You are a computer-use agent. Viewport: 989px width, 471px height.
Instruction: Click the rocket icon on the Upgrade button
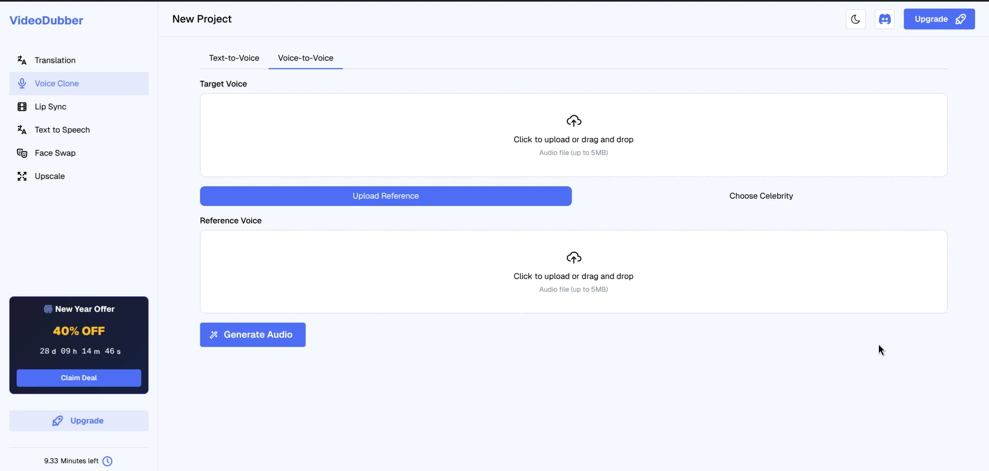click(961, 19)
